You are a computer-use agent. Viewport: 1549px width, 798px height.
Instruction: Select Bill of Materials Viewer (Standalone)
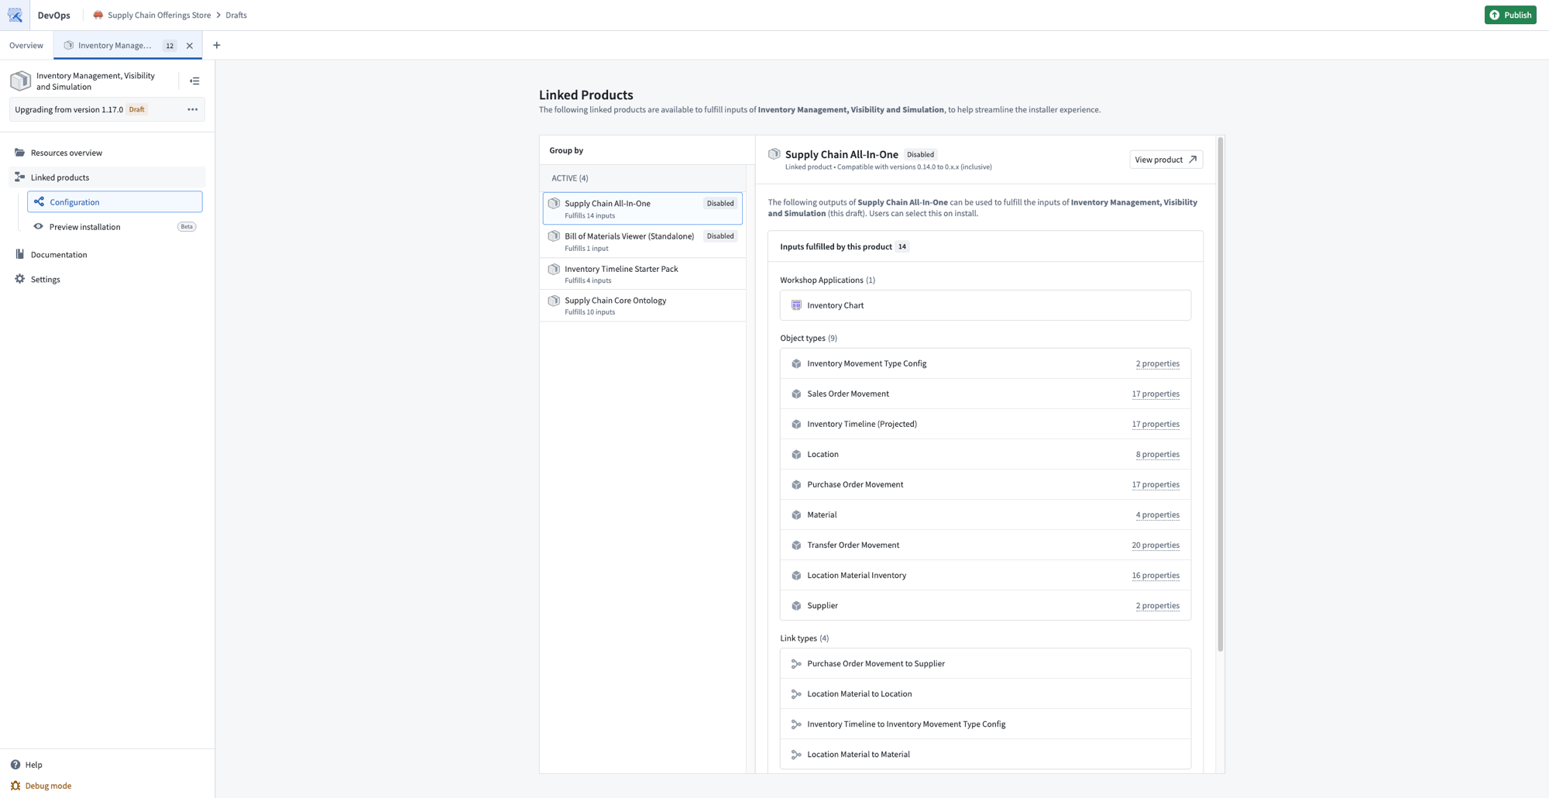(643, 242)
